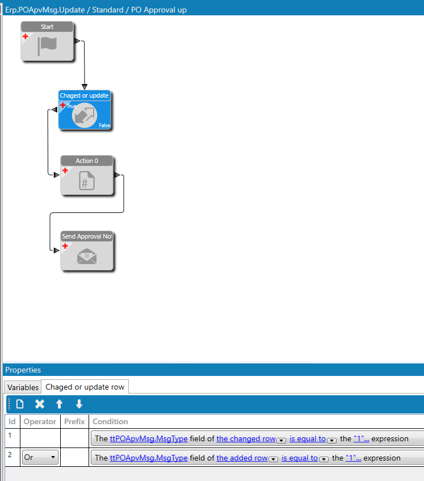
Task: Select the Action 0 node icon
Action: pyautogui.click(x=87, y=181)
